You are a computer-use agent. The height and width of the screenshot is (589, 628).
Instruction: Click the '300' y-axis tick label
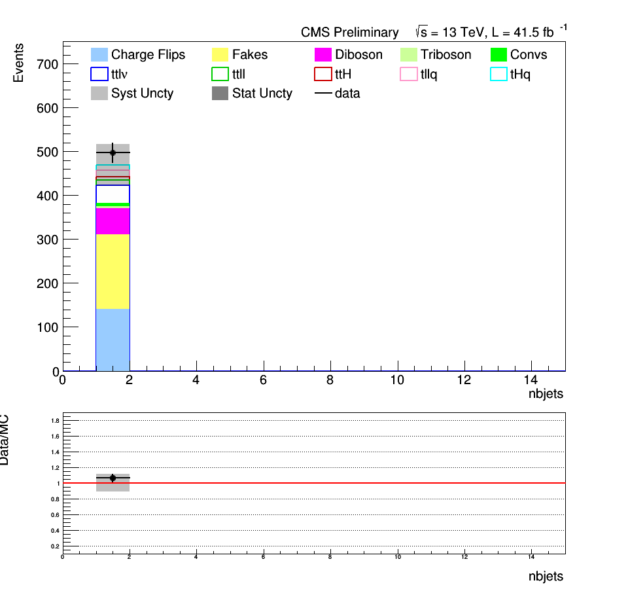pyautogui.click(x=47, y=240)
